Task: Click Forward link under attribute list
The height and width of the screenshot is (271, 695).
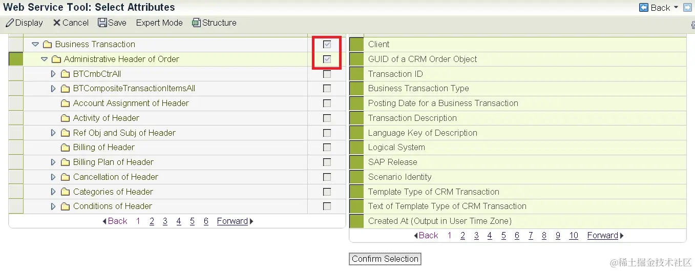Action: point(603,236)
